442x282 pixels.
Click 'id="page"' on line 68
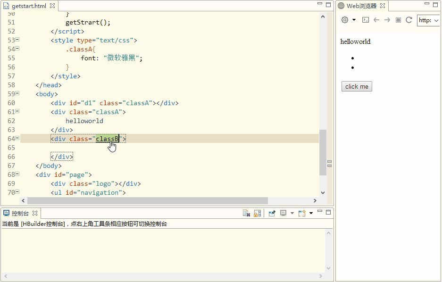(71, 174)
